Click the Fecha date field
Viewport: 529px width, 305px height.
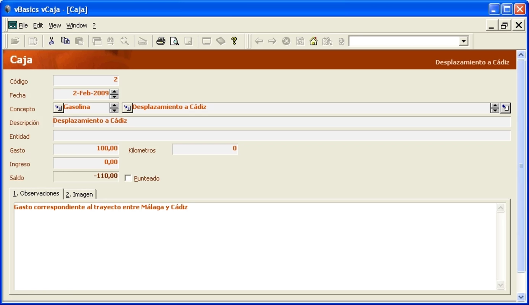point(81,94)
